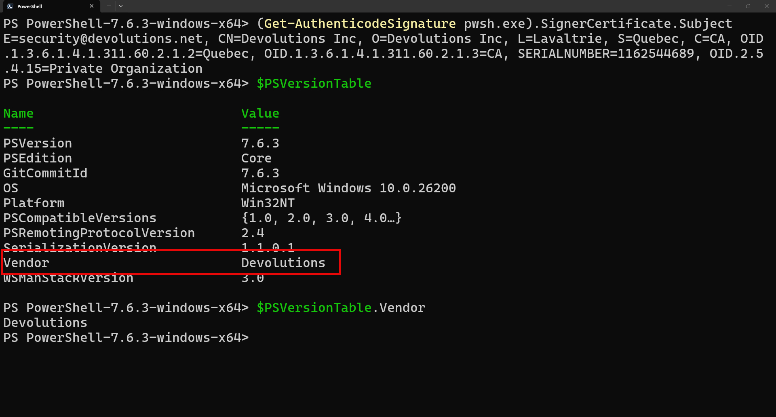Click the 2.4 value
The image size is (776, 417).
pyautogui.click(x=253, y=233)
